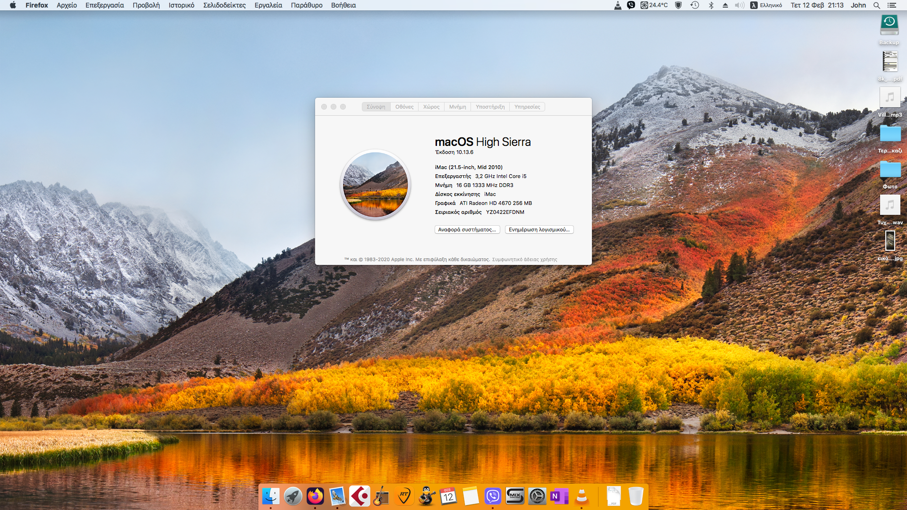Image resolution: width=907 pixels, height=510 pixels.
Task: Click the eject icon in menu bar
Action: click(x=725, y=5)
